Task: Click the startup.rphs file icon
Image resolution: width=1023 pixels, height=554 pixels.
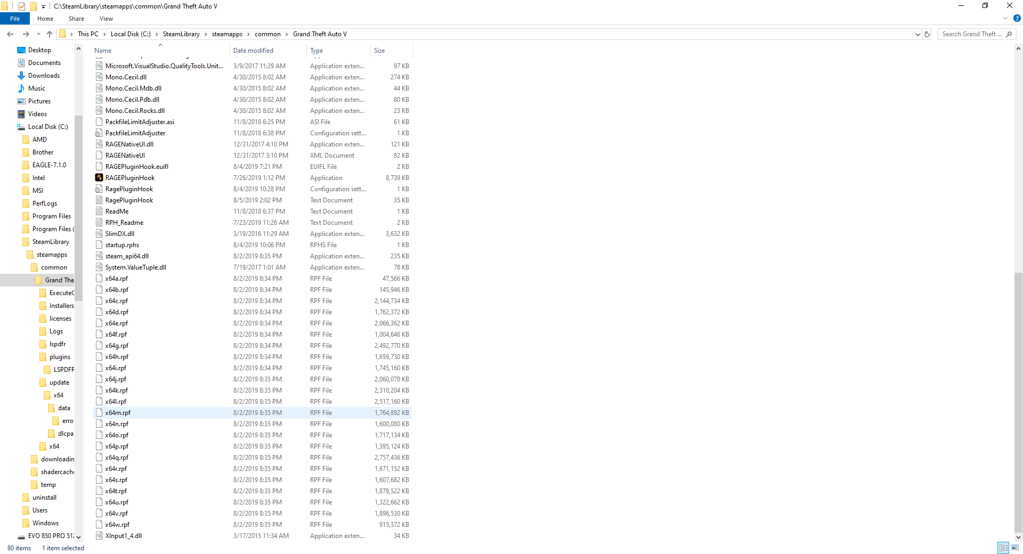Action: coord(99,245)
